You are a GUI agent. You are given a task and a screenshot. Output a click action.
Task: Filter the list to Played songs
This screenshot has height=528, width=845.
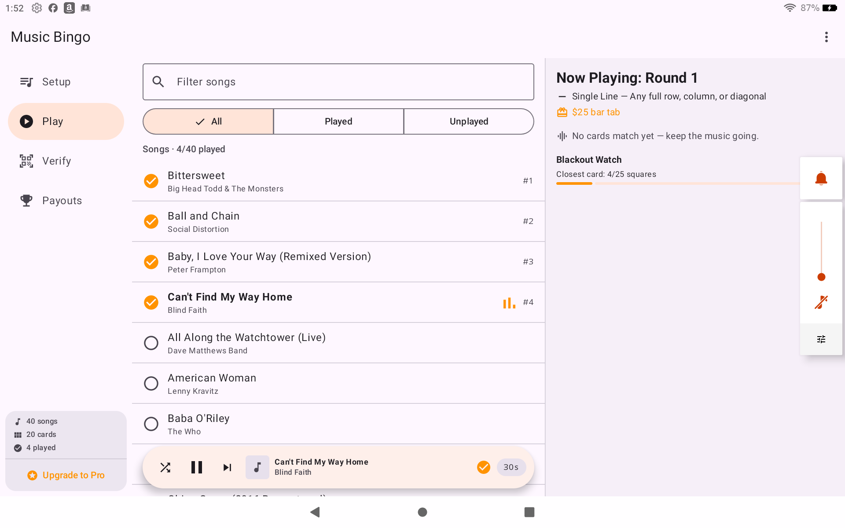coord(338,121)
